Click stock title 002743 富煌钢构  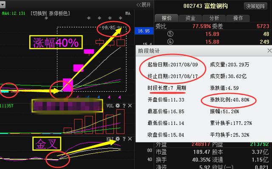(205, 6)
